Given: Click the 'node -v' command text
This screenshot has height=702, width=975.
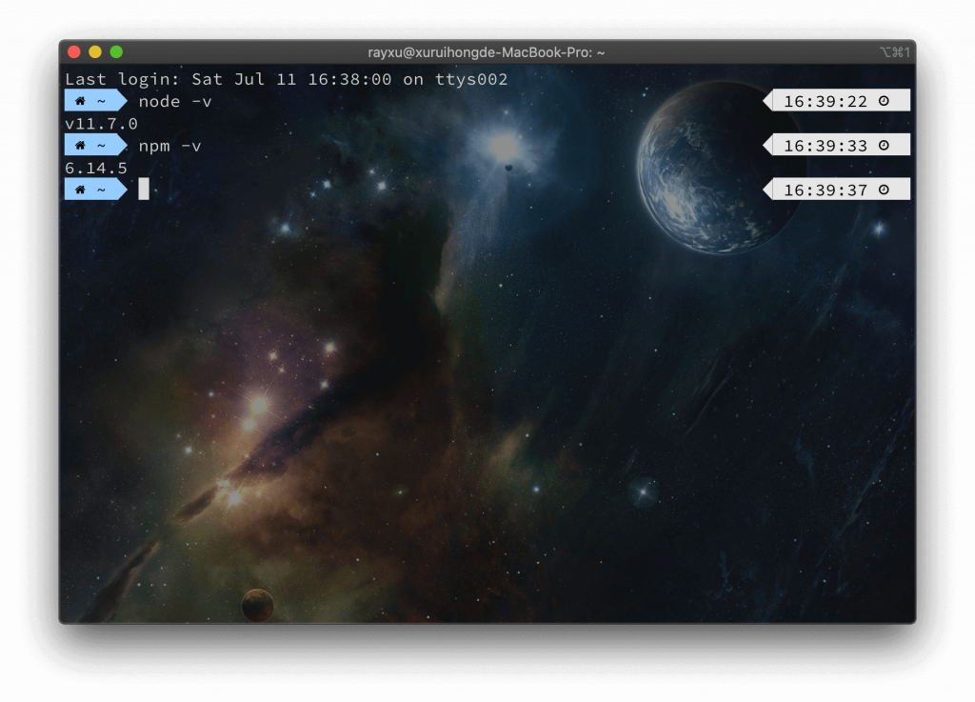Looking at the screenshot, I should coord(175,101).
